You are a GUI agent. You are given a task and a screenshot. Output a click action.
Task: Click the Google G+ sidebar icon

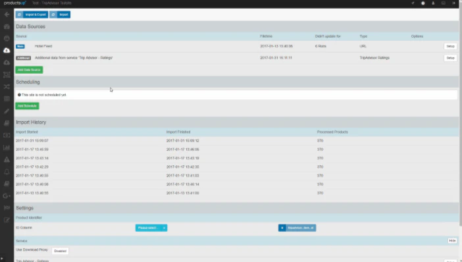coord(7,196)
